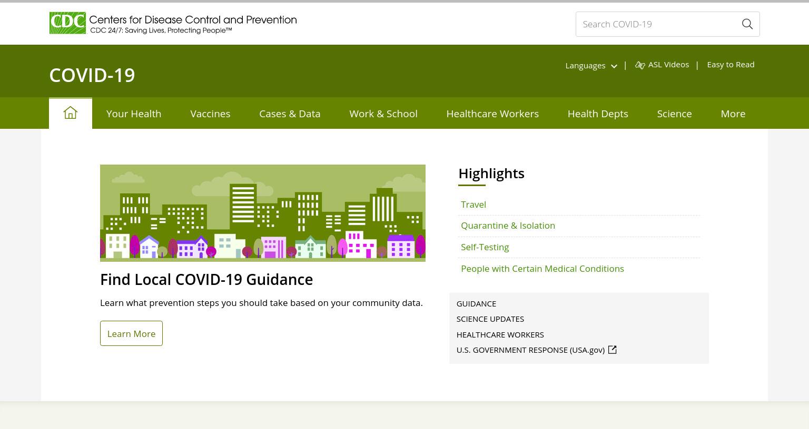Click the COVID-19 site title
The height and width of the screenshot is (429, 809).
[92, 75]
